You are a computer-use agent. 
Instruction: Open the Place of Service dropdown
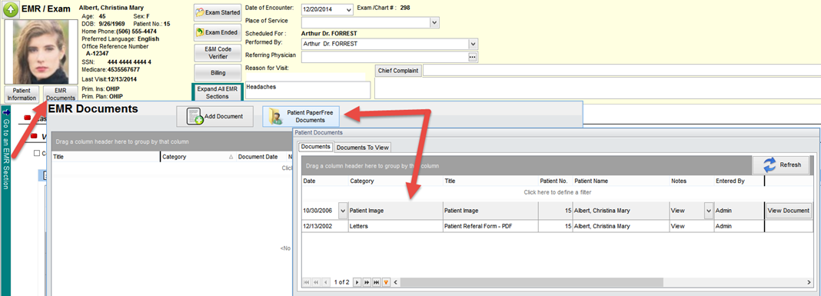click(x=434, y=22)
